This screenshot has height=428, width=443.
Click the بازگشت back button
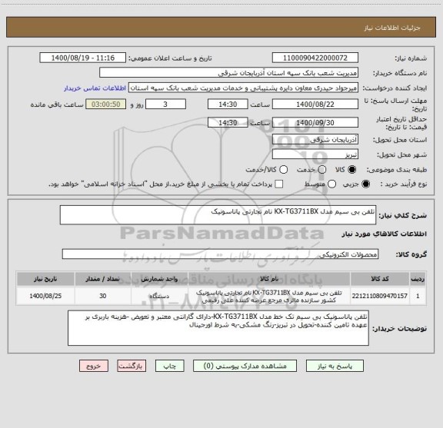[132, 366]
